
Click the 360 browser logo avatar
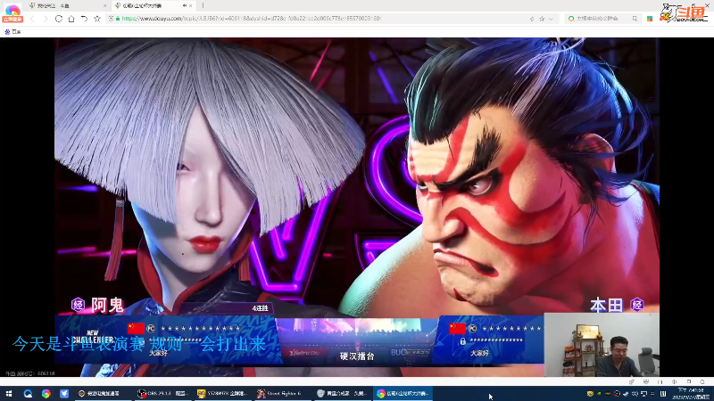point(12,9)
